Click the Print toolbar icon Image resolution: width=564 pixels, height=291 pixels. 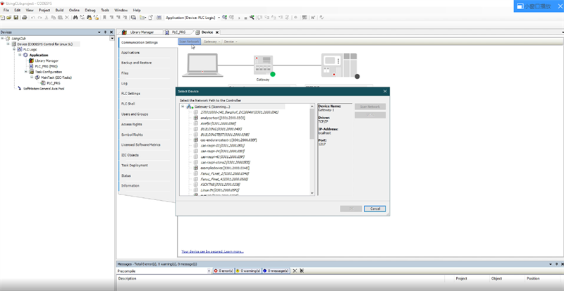(25, 18)
